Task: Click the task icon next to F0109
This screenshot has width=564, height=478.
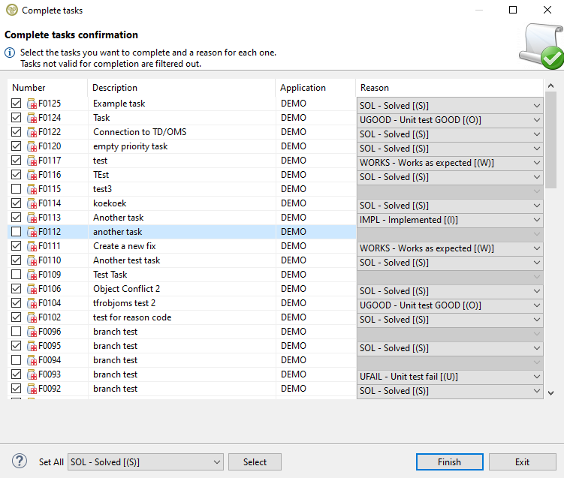Action: pyautogui.click(x=32, y=275)
